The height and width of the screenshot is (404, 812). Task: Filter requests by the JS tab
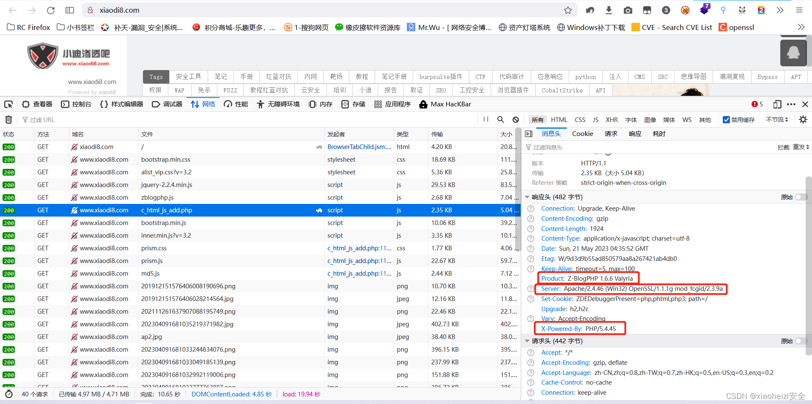pos(595,119)
